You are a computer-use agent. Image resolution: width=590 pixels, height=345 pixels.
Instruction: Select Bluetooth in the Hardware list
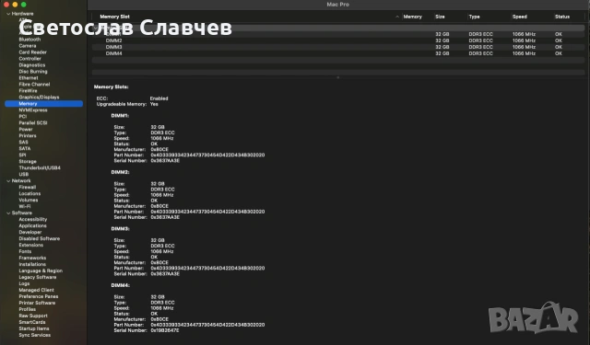tap(29, 40)
